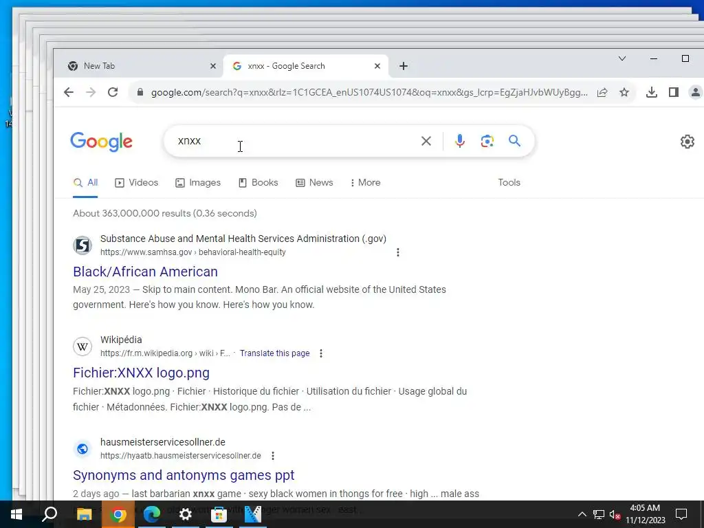Screen dimensions: 704x528
Task: Click the samhsa.gov URL breadcrumb
Action: (193, 252)
